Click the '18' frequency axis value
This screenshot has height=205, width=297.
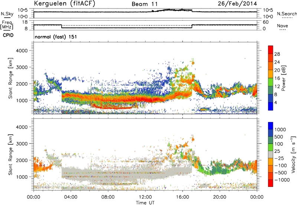(x=25, y=22)
